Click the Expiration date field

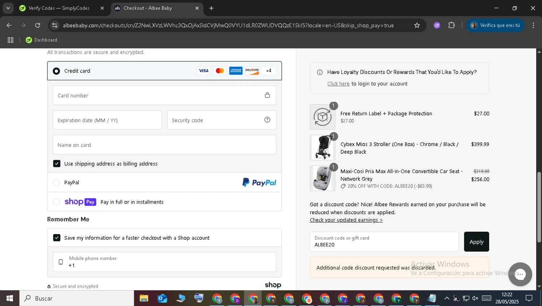107,120
